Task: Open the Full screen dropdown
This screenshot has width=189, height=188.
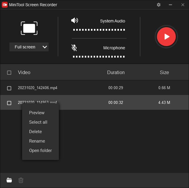Action: pos(29,47)
